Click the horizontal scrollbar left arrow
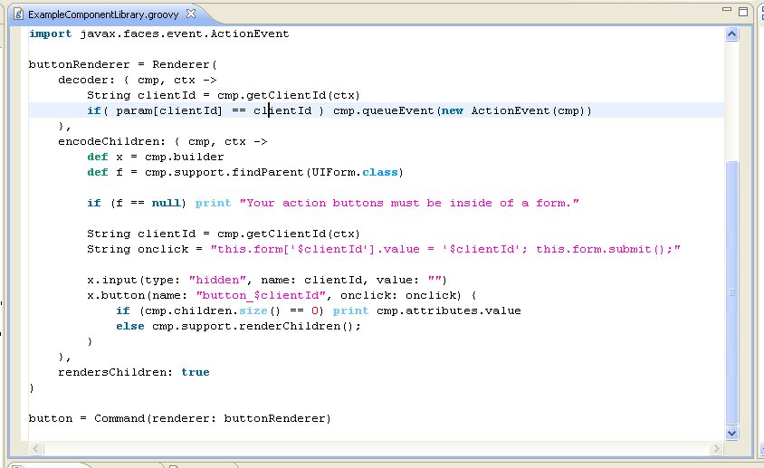 point(37,448)
